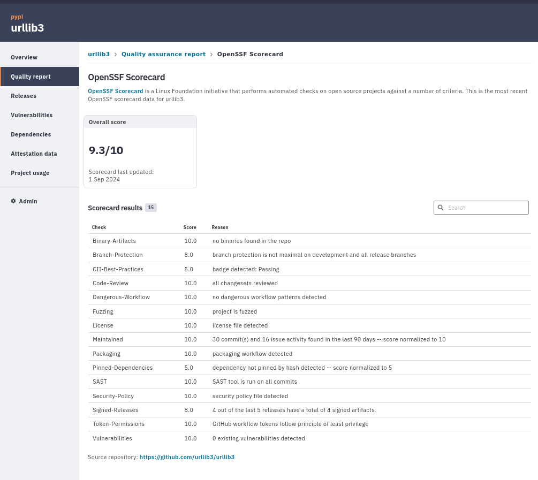Viewport: 538px width, 480px height.
Task: Click the Binary-Artifacts check row
Action: pos(309,241)
